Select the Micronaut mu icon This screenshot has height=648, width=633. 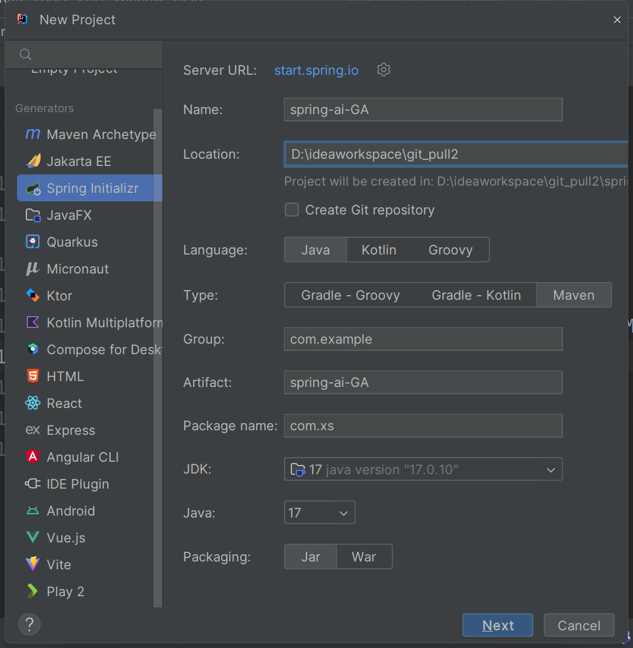tap(33, 269)
